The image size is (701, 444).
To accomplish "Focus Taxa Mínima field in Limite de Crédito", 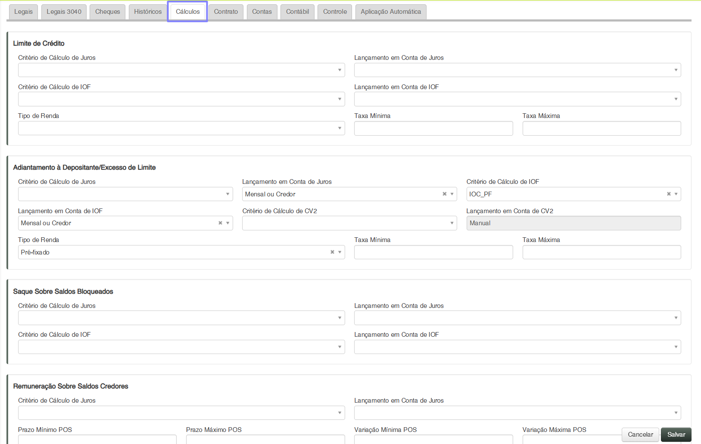I will coord(433,128).
